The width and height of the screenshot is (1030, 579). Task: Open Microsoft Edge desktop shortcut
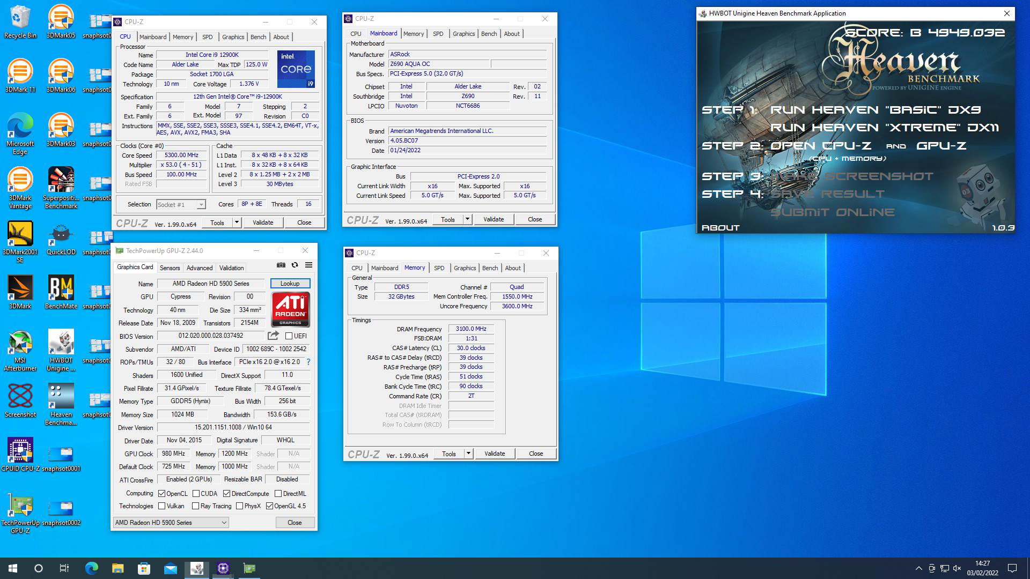pyautogui.click(x=20, y=133)
